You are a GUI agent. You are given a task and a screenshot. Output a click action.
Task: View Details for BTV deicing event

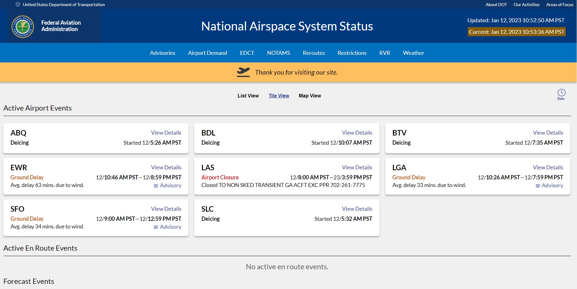[548, 133]
